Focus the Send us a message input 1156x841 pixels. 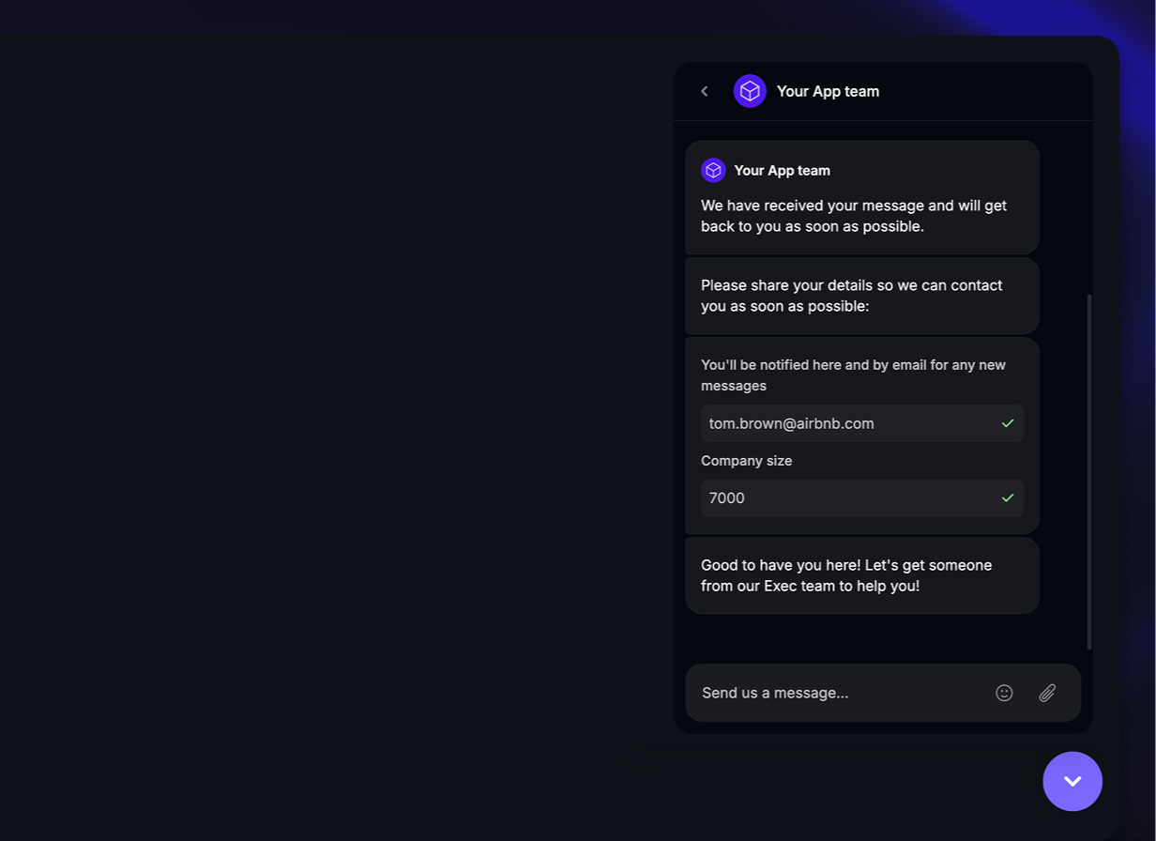pos(835,693)
